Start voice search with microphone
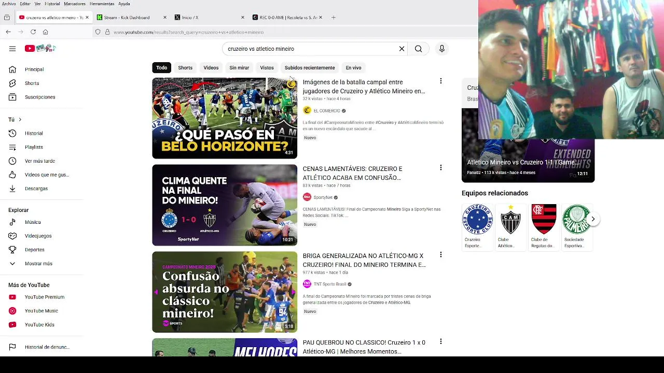Screen dimensions: 664x373 pyautogui.click(x=442, y=49)
